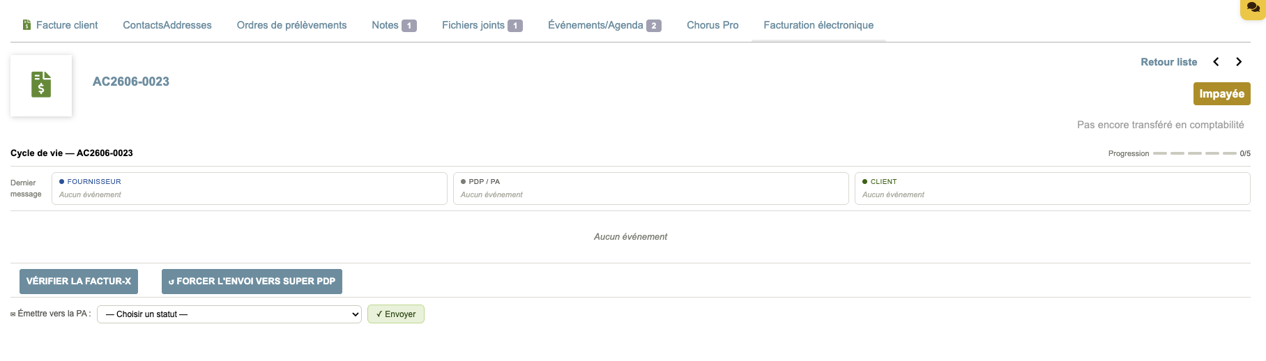Click the Impayée status badge
The image size is (1266, 361).
1221,94
